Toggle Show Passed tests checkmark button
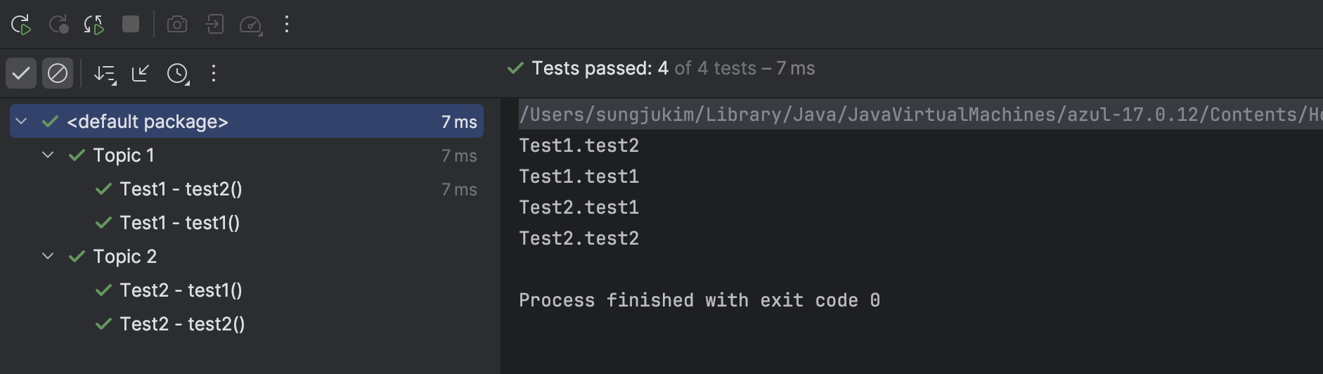 pyautogui.click(x=21, y=73)
